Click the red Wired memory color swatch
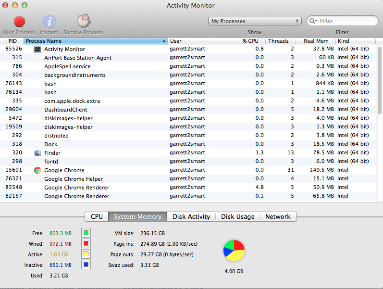The width and height of the screenshot is (383, 289). [86, 243]
